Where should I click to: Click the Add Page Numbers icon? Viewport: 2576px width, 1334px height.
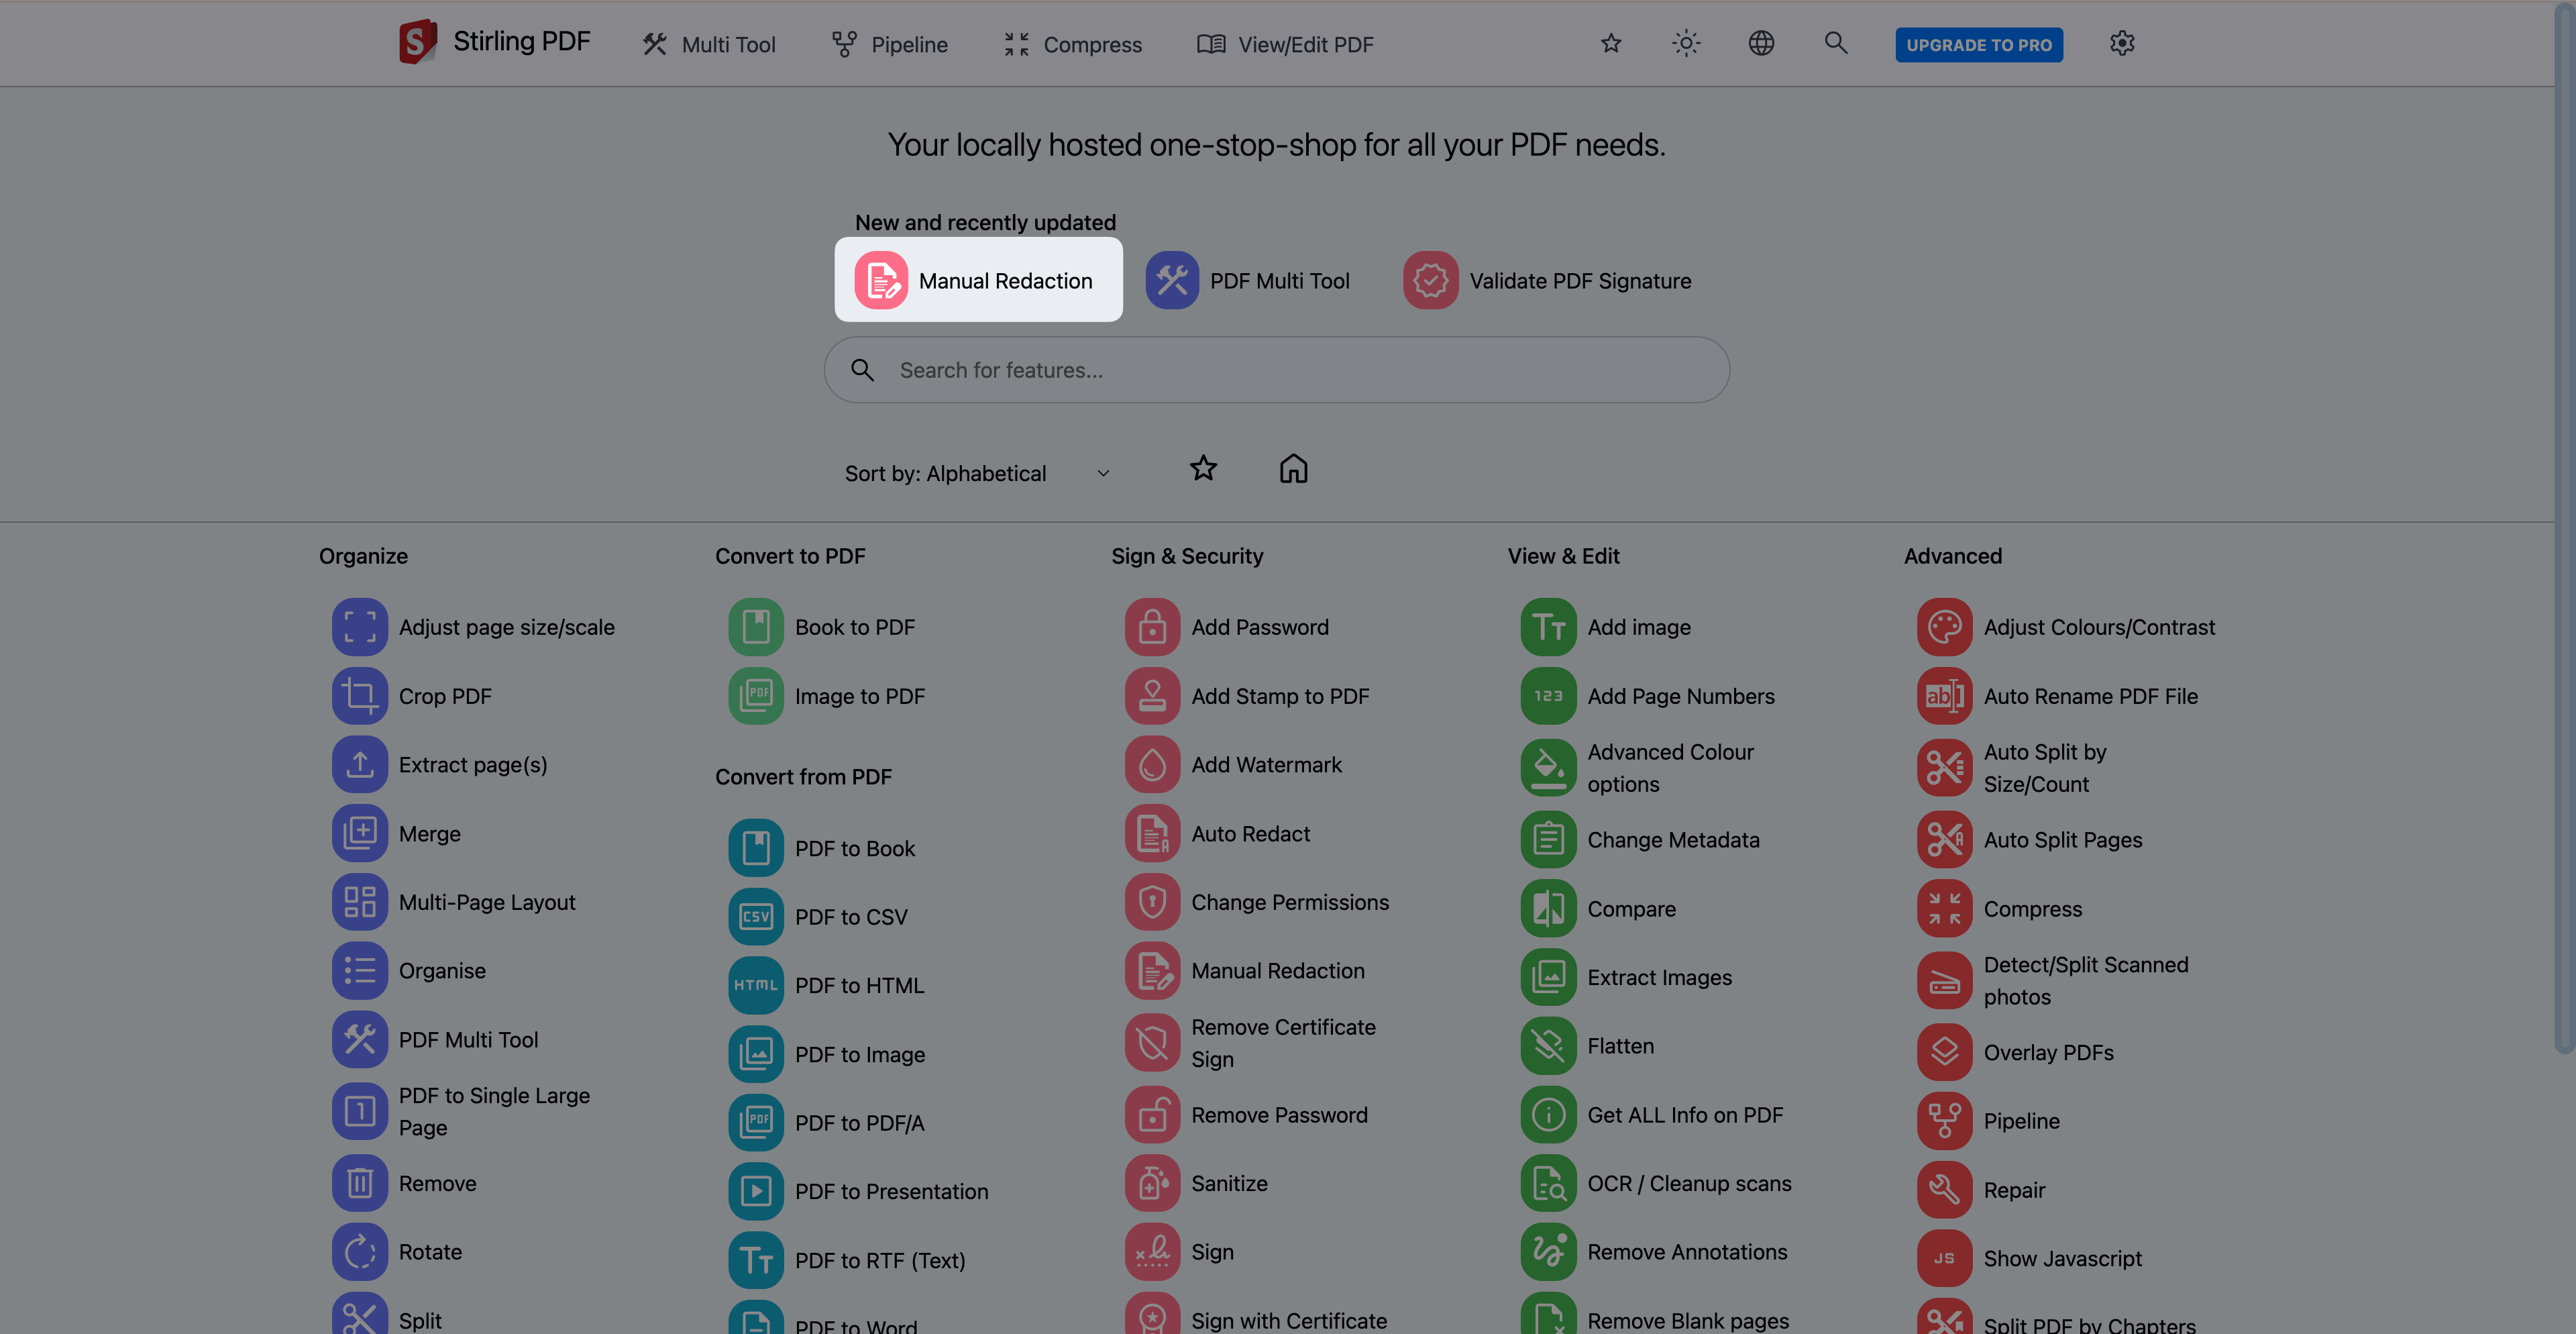click(x=1548, y=696)
